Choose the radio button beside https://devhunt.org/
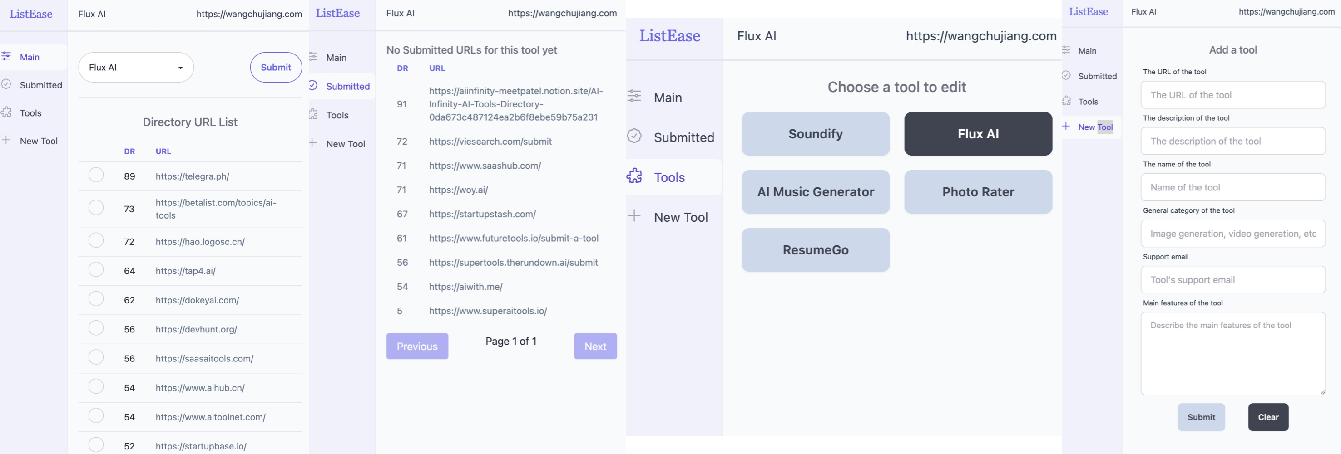Viewport: 1341px width, 454px height. 96,328
